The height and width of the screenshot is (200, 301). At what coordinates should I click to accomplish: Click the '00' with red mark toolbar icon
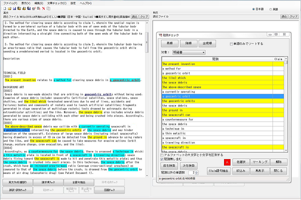38,8
